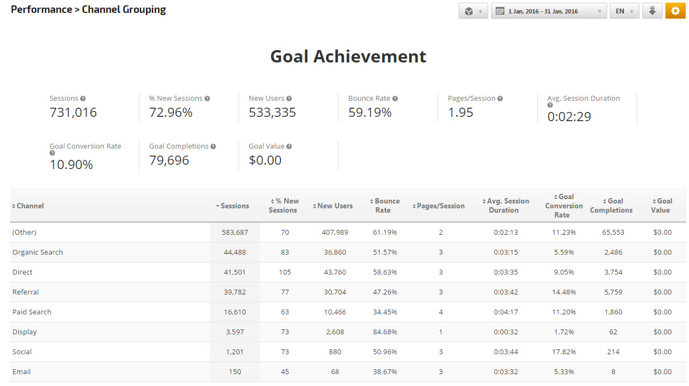Sort by Goal Conversion Rate column
This screenshot has width=689, height=386.
563,206
